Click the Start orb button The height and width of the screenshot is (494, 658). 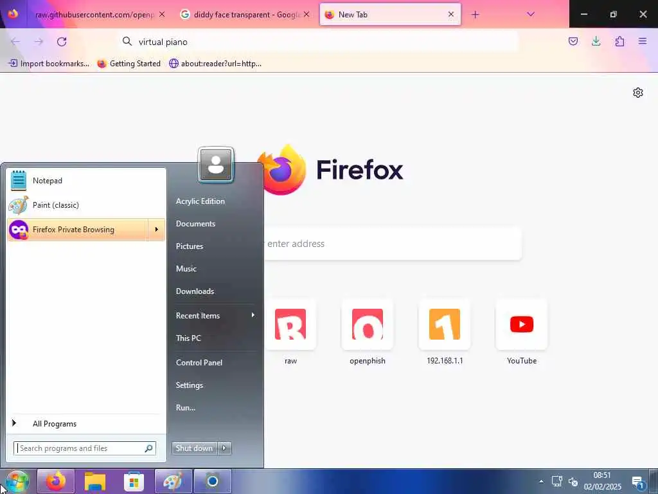pos(17,482)
